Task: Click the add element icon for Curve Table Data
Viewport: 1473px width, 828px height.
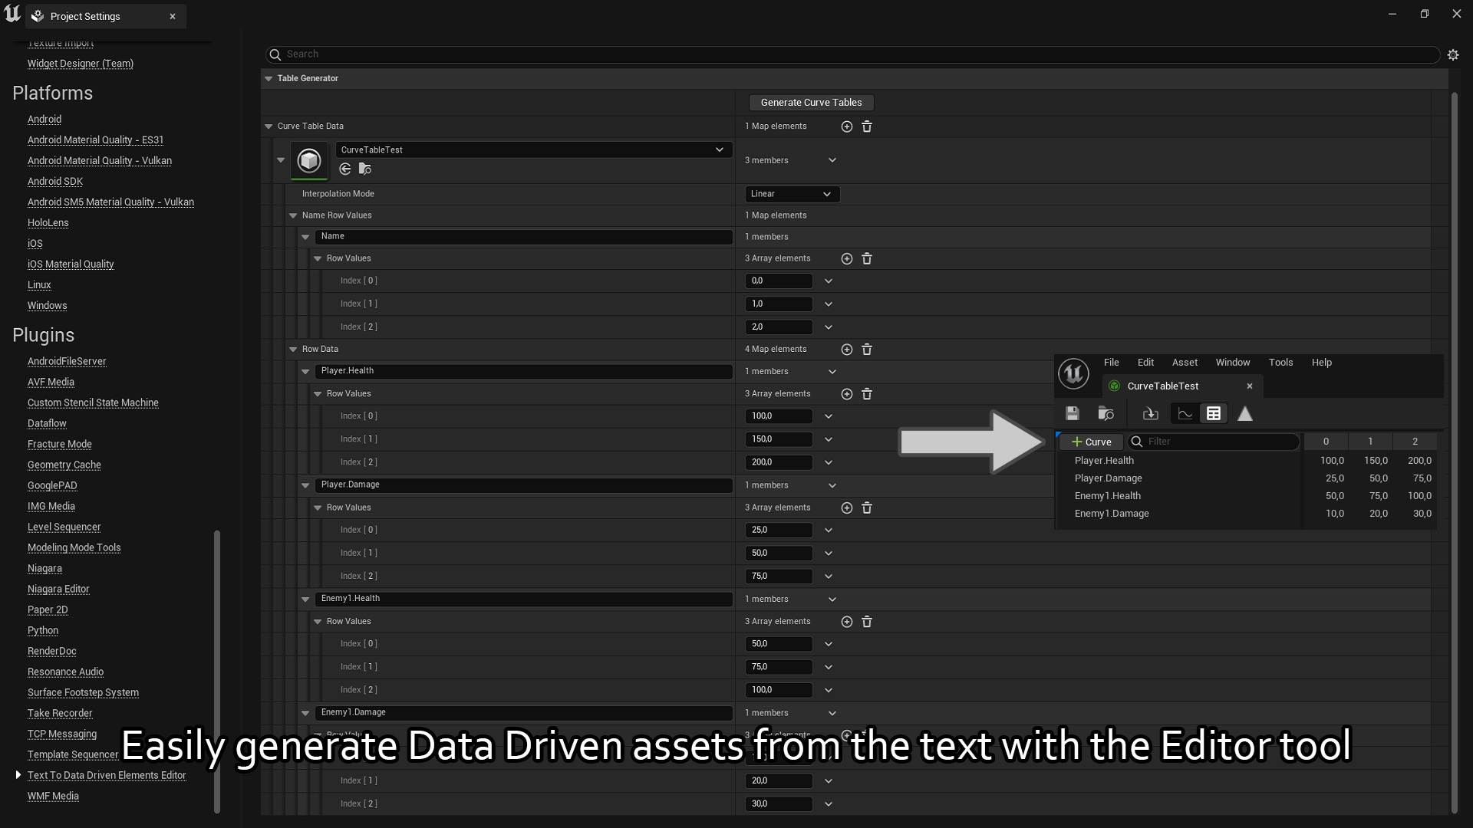Action: coord(846,127)
